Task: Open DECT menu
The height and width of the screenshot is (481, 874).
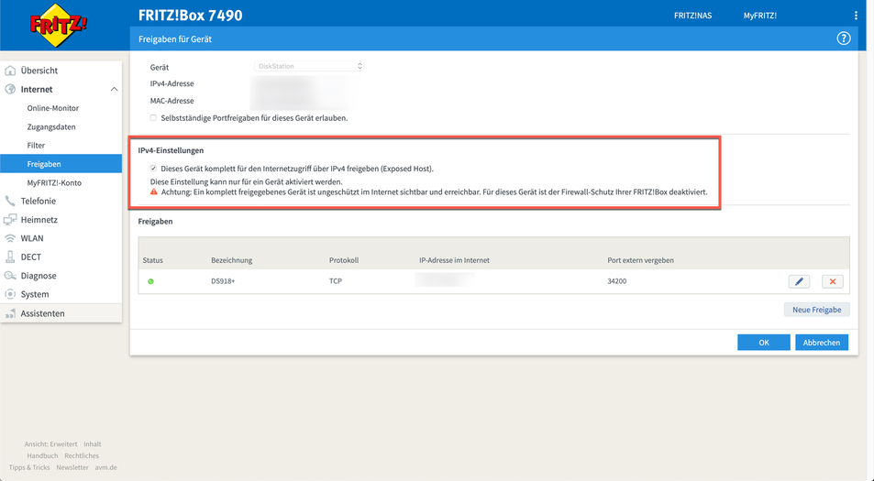Action: (x=30, y=257)
